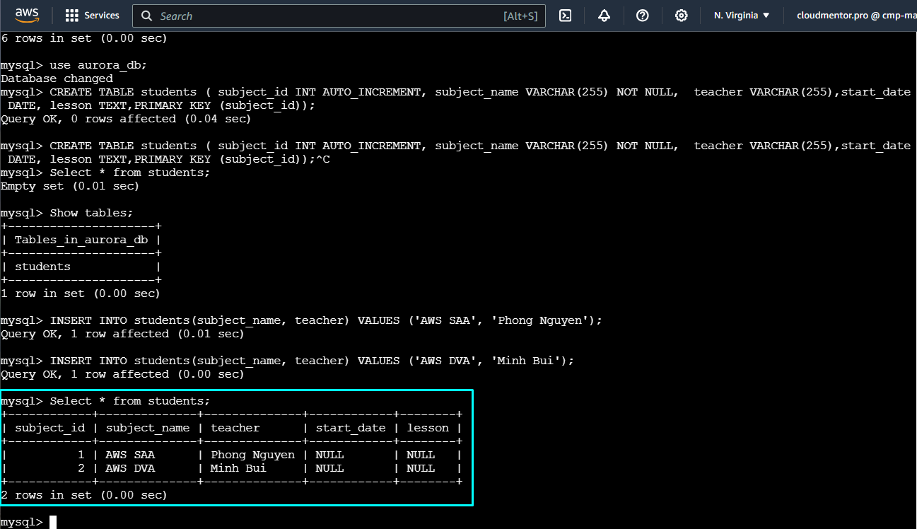The height and width of the screenshot is (529, 917).
Task: Click the blinking cursor at last mysql prompt
Action: [53, 522]
